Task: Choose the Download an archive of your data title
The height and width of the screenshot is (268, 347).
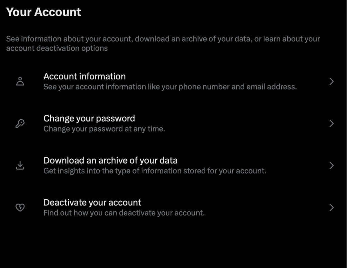Action: (110, 160)
